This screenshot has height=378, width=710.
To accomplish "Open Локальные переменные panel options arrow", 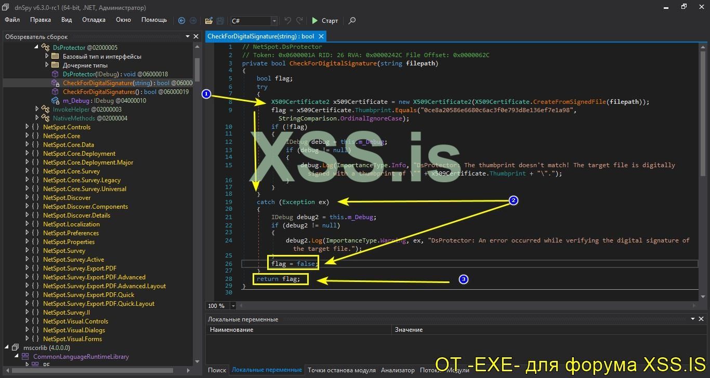I will click(693, 319).
